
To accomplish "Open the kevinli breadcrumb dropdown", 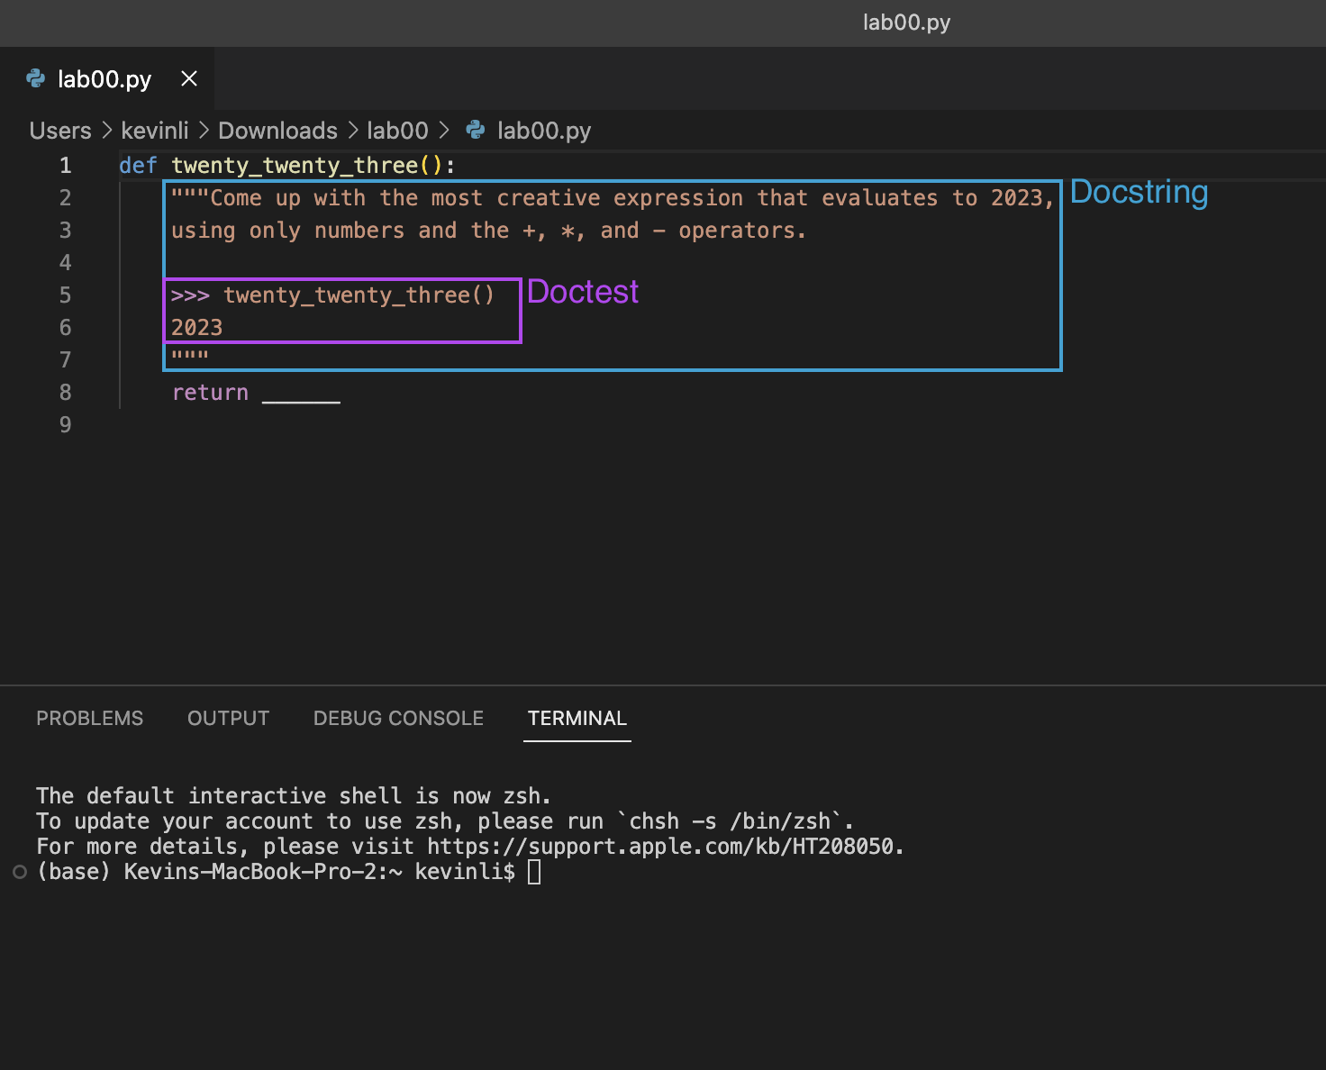I will (x=155, y=131).
